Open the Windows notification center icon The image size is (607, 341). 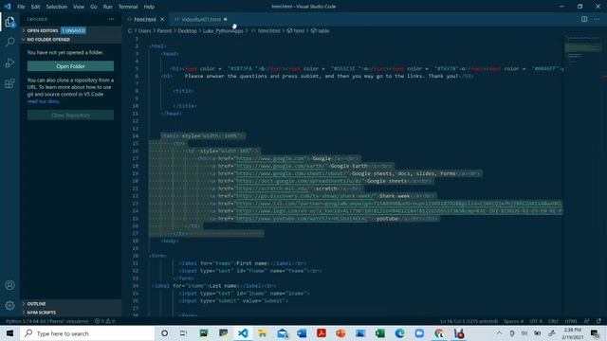(x=596, y=333)
